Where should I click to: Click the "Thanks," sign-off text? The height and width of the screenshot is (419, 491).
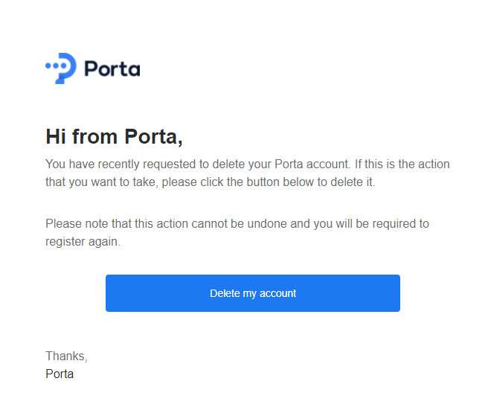(x=66, y=356)
